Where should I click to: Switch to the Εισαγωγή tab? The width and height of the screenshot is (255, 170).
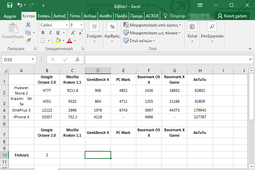point(44,16)
